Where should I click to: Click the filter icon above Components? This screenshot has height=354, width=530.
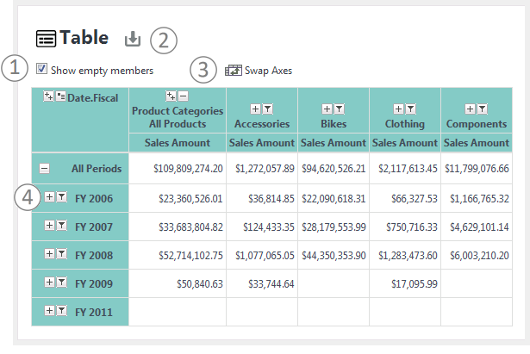(482, 109)
